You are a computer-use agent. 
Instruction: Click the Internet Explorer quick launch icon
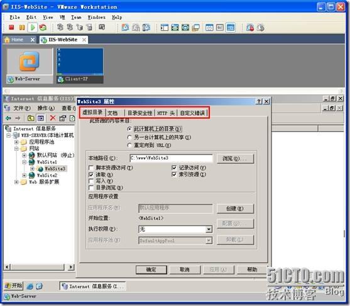(x=30, y=287)
